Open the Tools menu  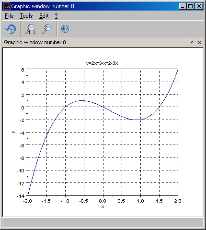[x=26, y=16]
